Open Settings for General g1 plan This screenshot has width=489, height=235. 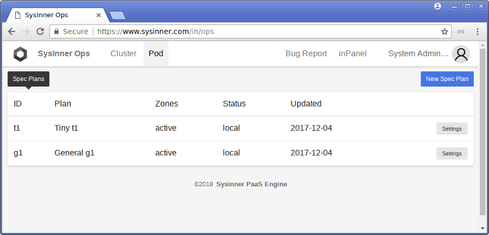452,153
